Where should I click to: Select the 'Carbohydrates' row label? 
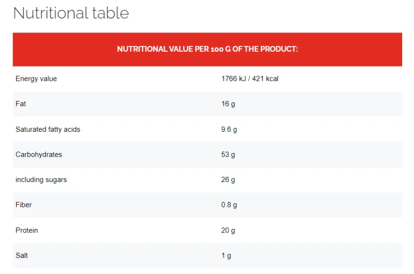pos(39,155)
